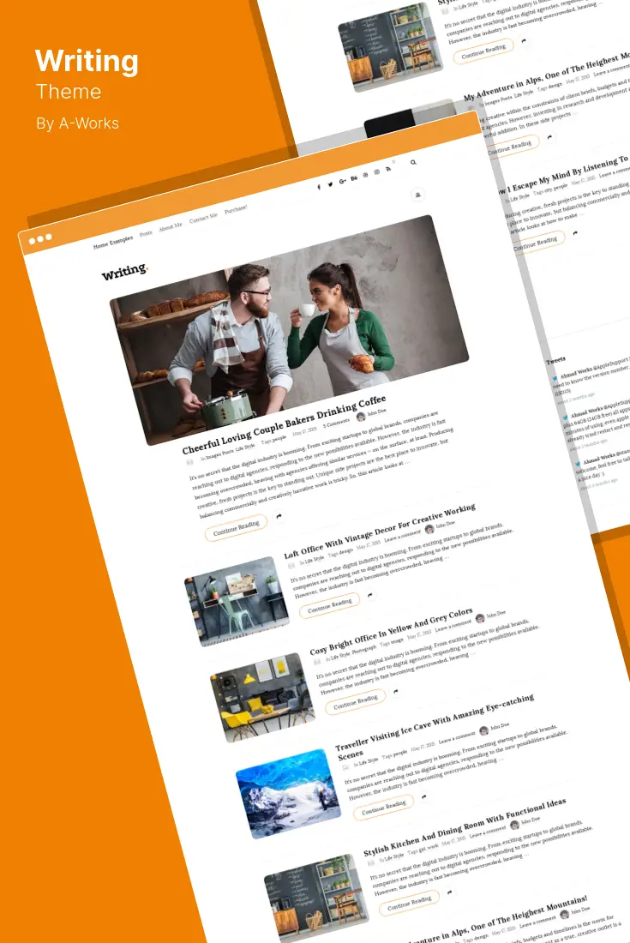Open the loft office desk thumbnail
This screenshot has width=630, height=943.
(237, 601)
